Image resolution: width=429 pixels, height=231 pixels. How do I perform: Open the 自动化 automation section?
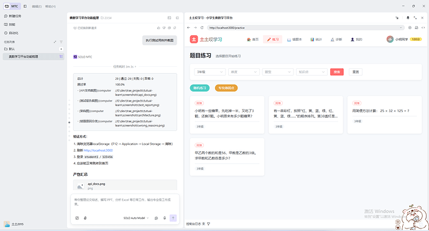point(11,33)
